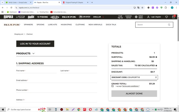
Task: Open Terms and conditions link
Action: tap(131, 86)
